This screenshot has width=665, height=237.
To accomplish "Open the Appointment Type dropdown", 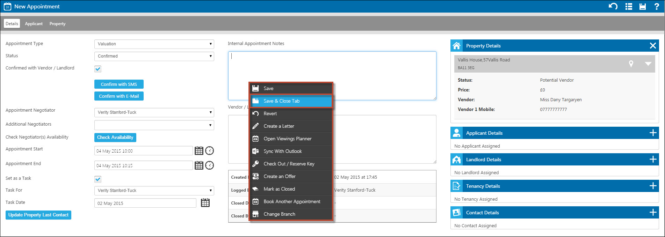I will 154,44.
